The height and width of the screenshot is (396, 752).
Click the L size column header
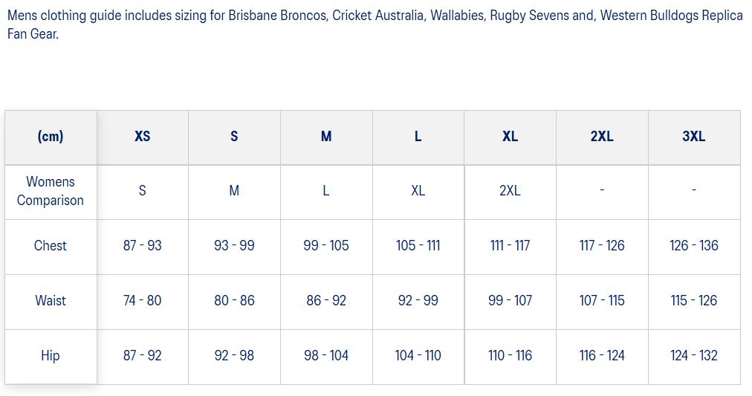point(418,137)
